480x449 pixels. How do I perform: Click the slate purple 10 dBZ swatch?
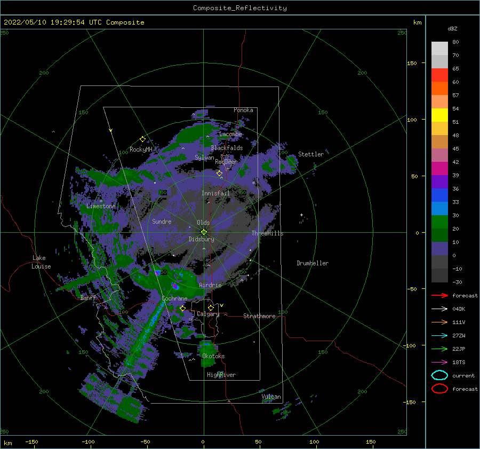(439, 248)
